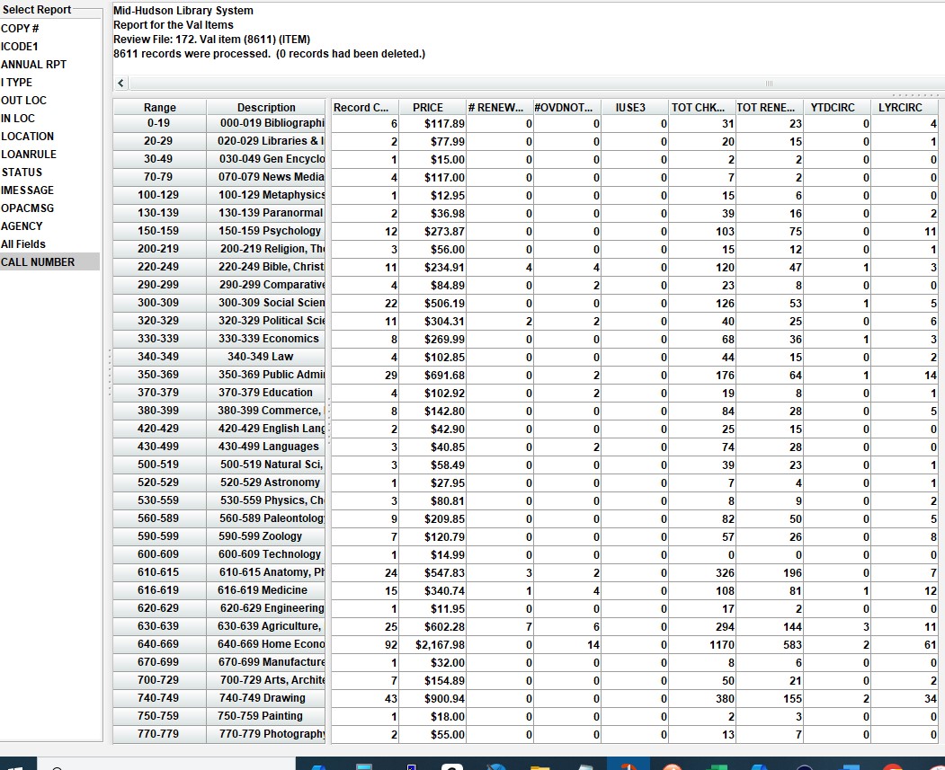
Task: Select the 600-609 Technology description
Action: coord(266,553)
